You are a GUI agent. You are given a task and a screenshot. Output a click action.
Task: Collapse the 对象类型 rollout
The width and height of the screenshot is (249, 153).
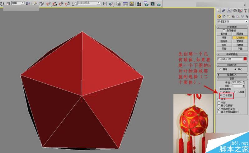232,27
